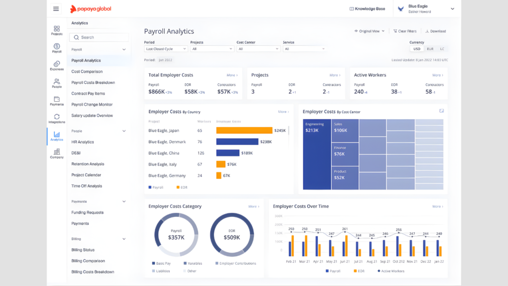
Task: Select the People sidebar icon
Action: tap(57, 83)
